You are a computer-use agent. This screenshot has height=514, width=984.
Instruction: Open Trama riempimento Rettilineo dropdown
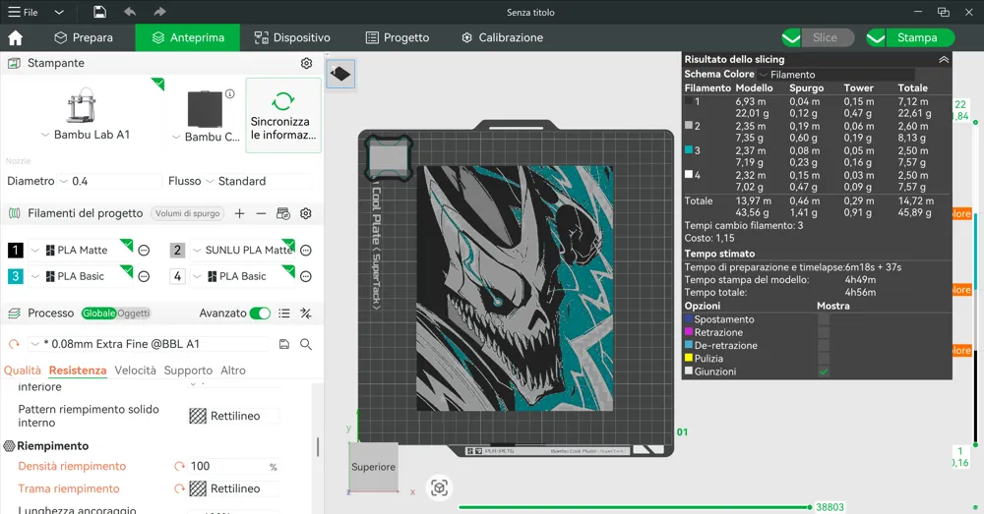point(233,488)
